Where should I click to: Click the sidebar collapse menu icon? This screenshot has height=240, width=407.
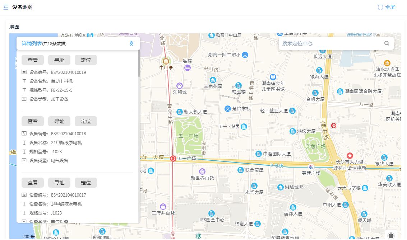tap(6, 7)
